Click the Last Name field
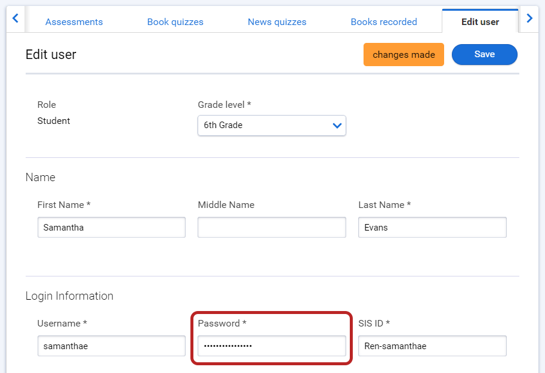 432,227
